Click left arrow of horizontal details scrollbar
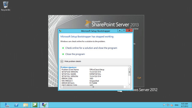192x108 pixels. pos(62,87)
